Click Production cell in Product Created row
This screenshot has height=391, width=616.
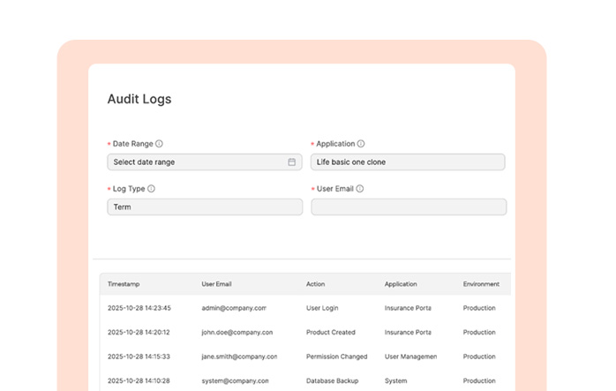479,333
